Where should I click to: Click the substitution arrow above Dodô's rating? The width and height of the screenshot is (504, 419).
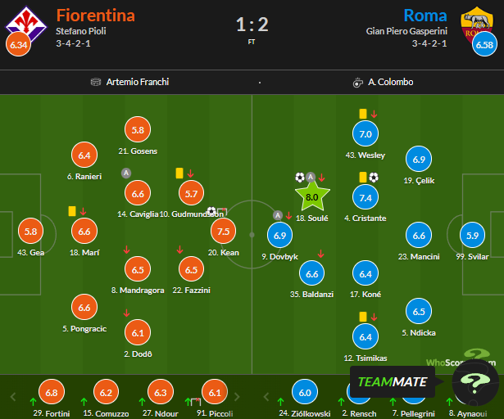(x=126, y=312)
